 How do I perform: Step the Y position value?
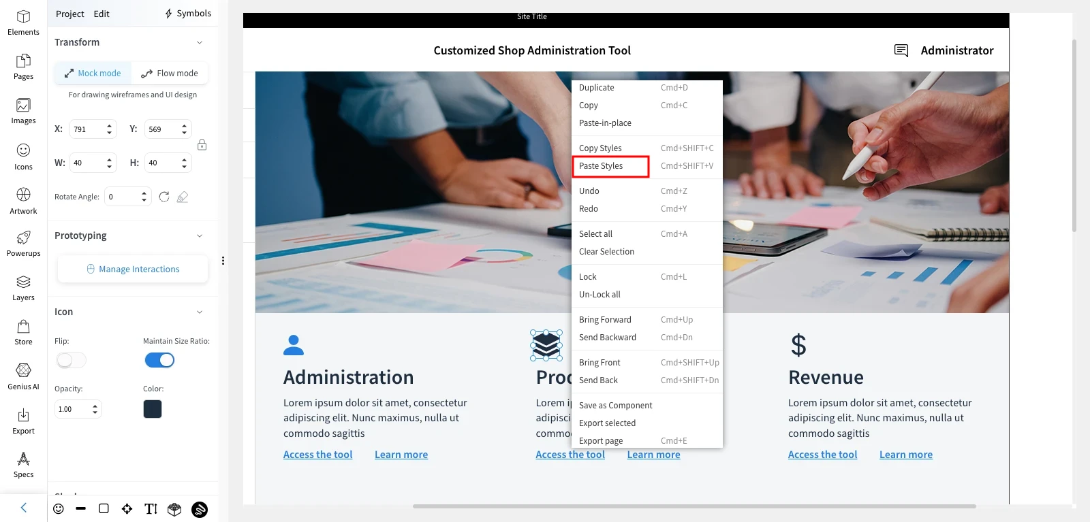pos(184,129)
